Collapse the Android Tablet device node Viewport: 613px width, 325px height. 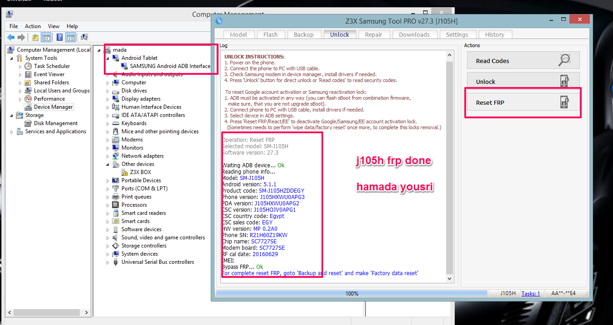pyautogui.click(x=108, y=58)
